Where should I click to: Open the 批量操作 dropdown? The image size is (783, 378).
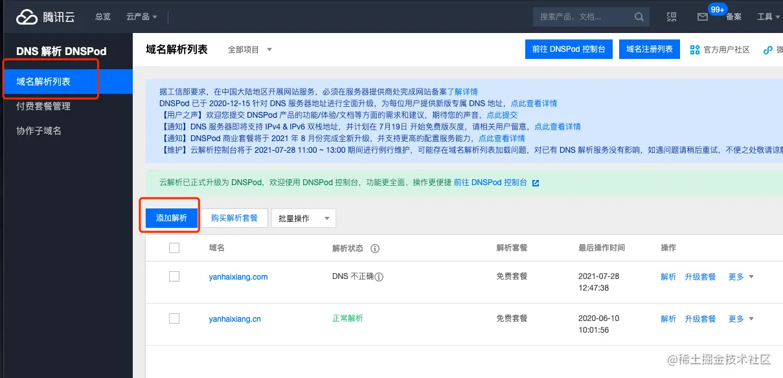(x=303, y=219)
